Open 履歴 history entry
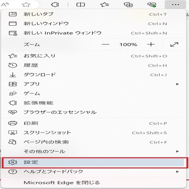This screenshot has width=189, height=189. coord(93,66)
